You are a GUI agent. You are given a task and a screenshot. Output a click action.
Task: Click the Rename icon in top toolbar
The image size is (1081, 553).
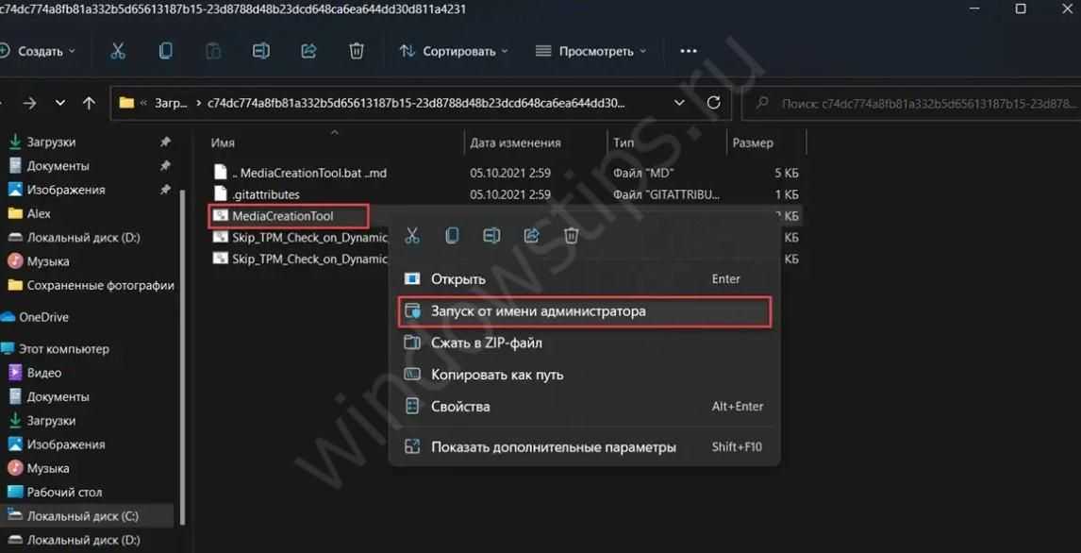pyautogui.click(x=261, y=51)
